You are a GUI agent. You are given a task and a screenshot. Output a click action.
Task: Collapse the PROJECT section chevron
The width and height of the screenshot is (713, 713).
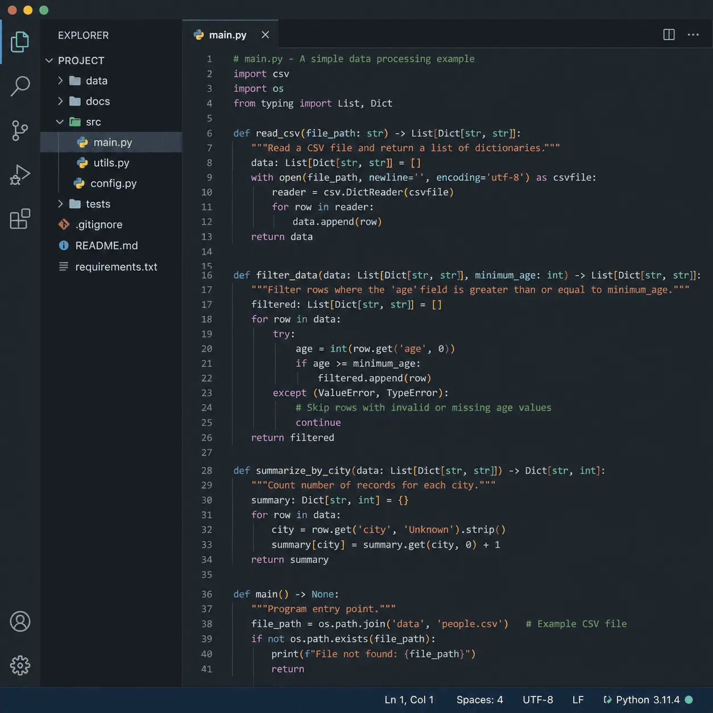[x=49, y=60]
